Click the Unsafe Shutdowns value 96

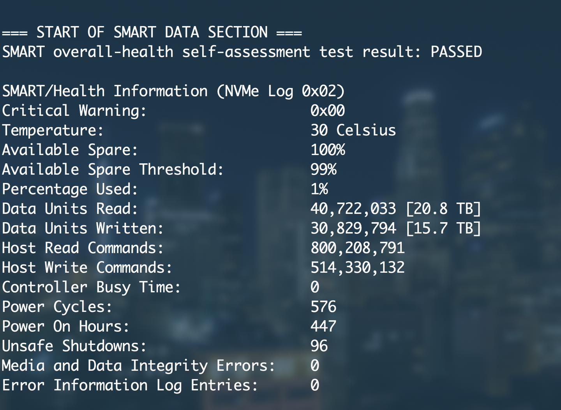point(319,346)
